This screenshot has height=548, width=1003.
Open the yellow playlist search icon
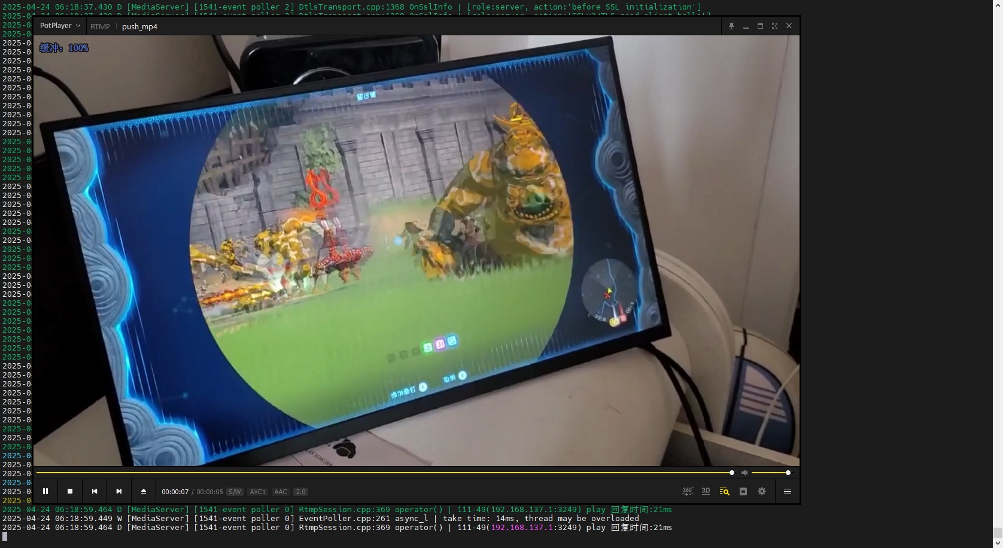pyautogui.click(x=724, y=491)
